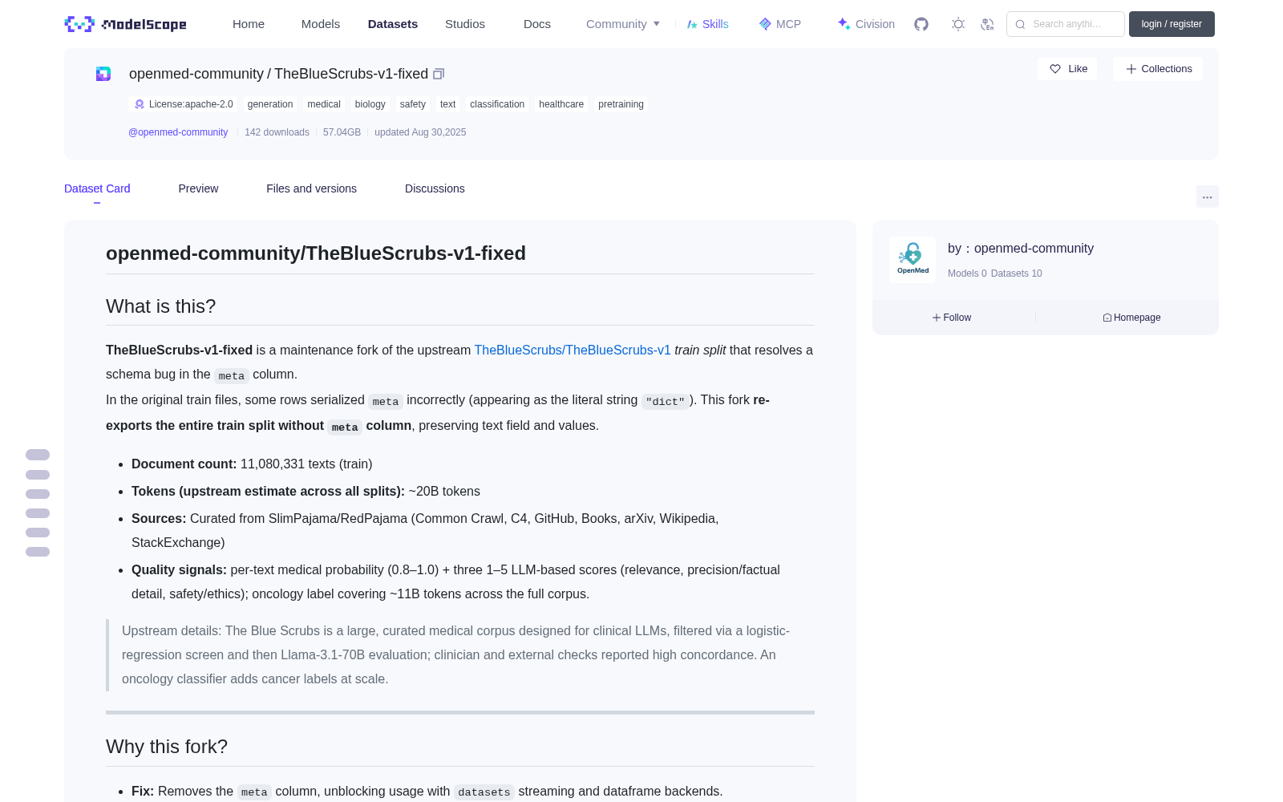Click the classification tag
This screenshot has height=802, width=1283.
tap(497, 104)
